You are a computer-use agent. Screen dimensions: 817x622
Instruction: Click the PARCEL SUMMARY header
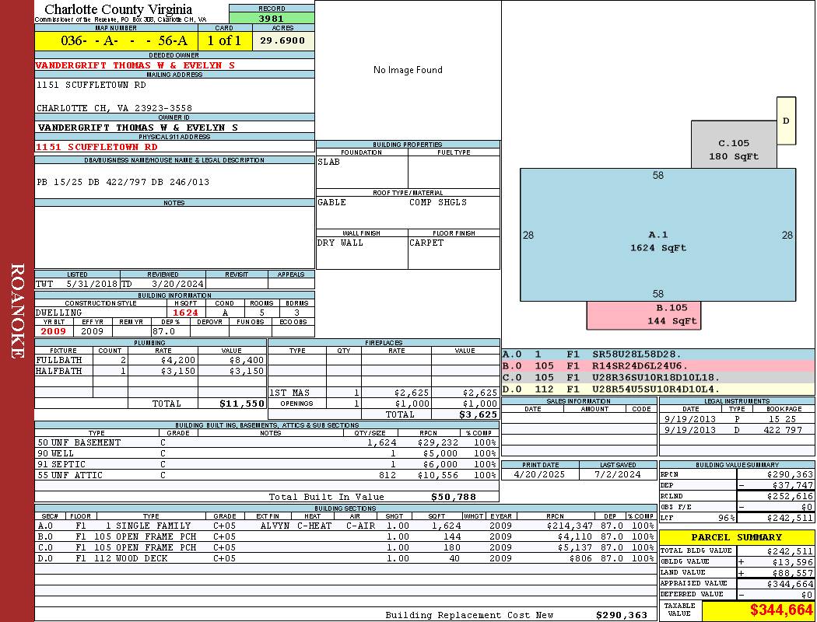(736, 537)
